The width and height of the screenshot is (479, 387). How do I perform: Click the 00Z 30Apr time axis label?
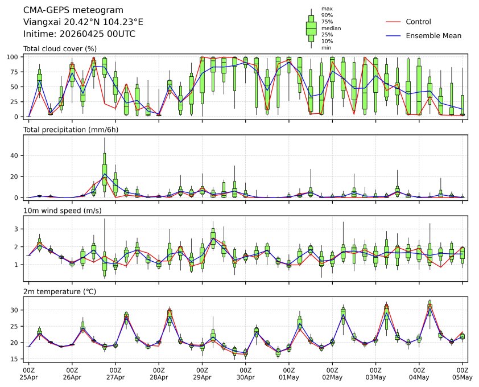click(x=246, y=373)
